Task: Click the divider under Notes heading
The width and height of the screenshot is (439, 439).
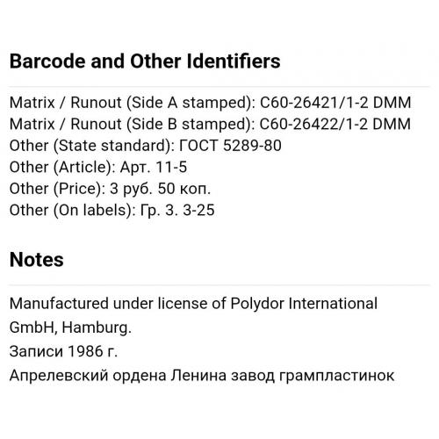Action: tap(219, 284)
